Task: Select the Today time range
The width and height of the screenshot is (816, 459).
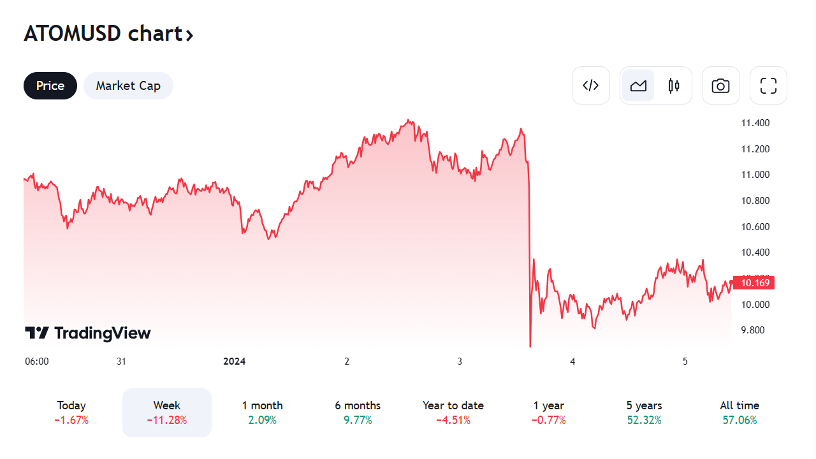Action: (x=71, y=412)
